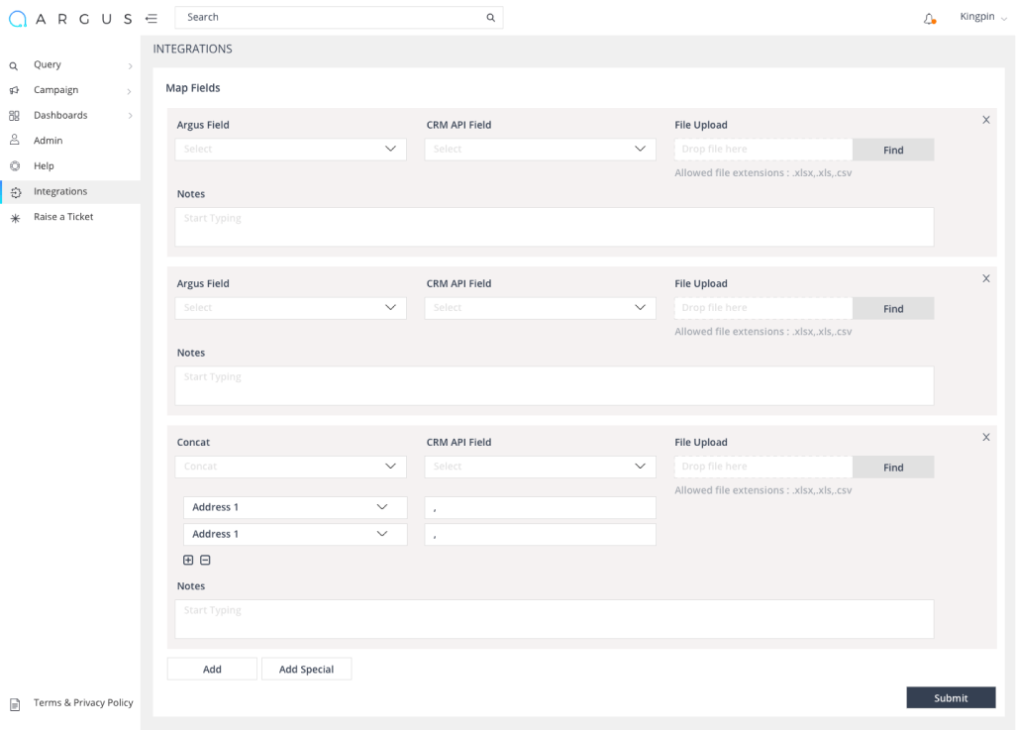Open the first block's CRM API Field dropdown
Screen dimensions: 1016x730
pos(541,150)
